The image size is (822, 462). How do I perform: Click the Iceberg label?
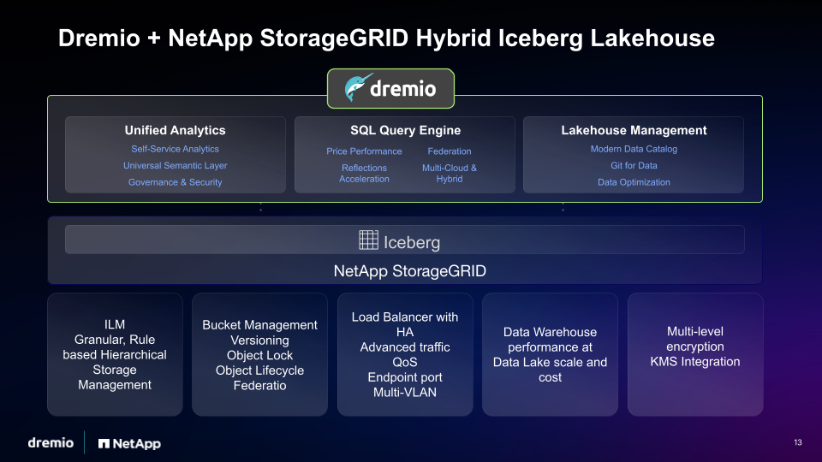pos(412,242)
